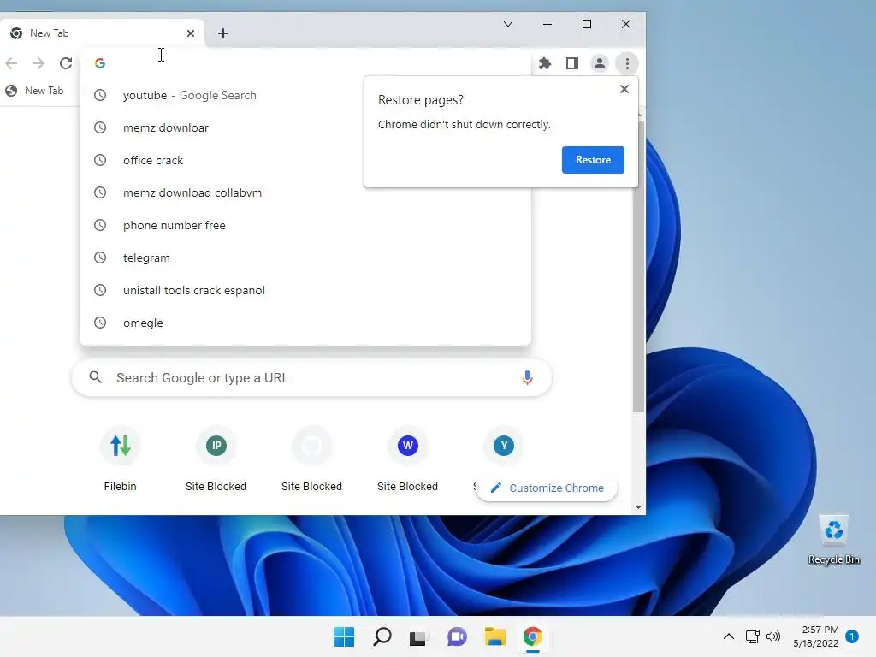Choose the telegram suggestion
This screenshot has height=657, width=876.
305,257
